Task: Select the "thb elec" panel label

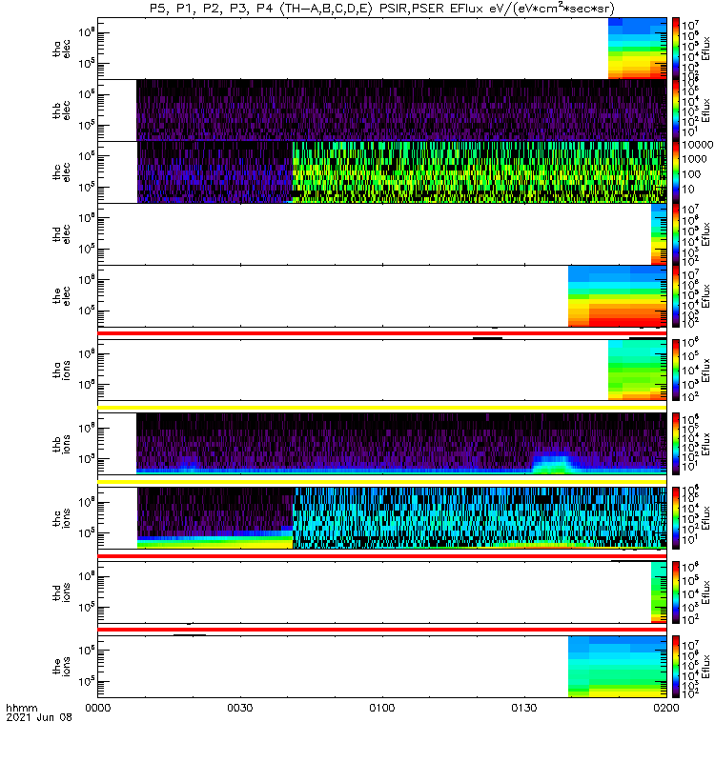Action: click(x=61, y=110)
